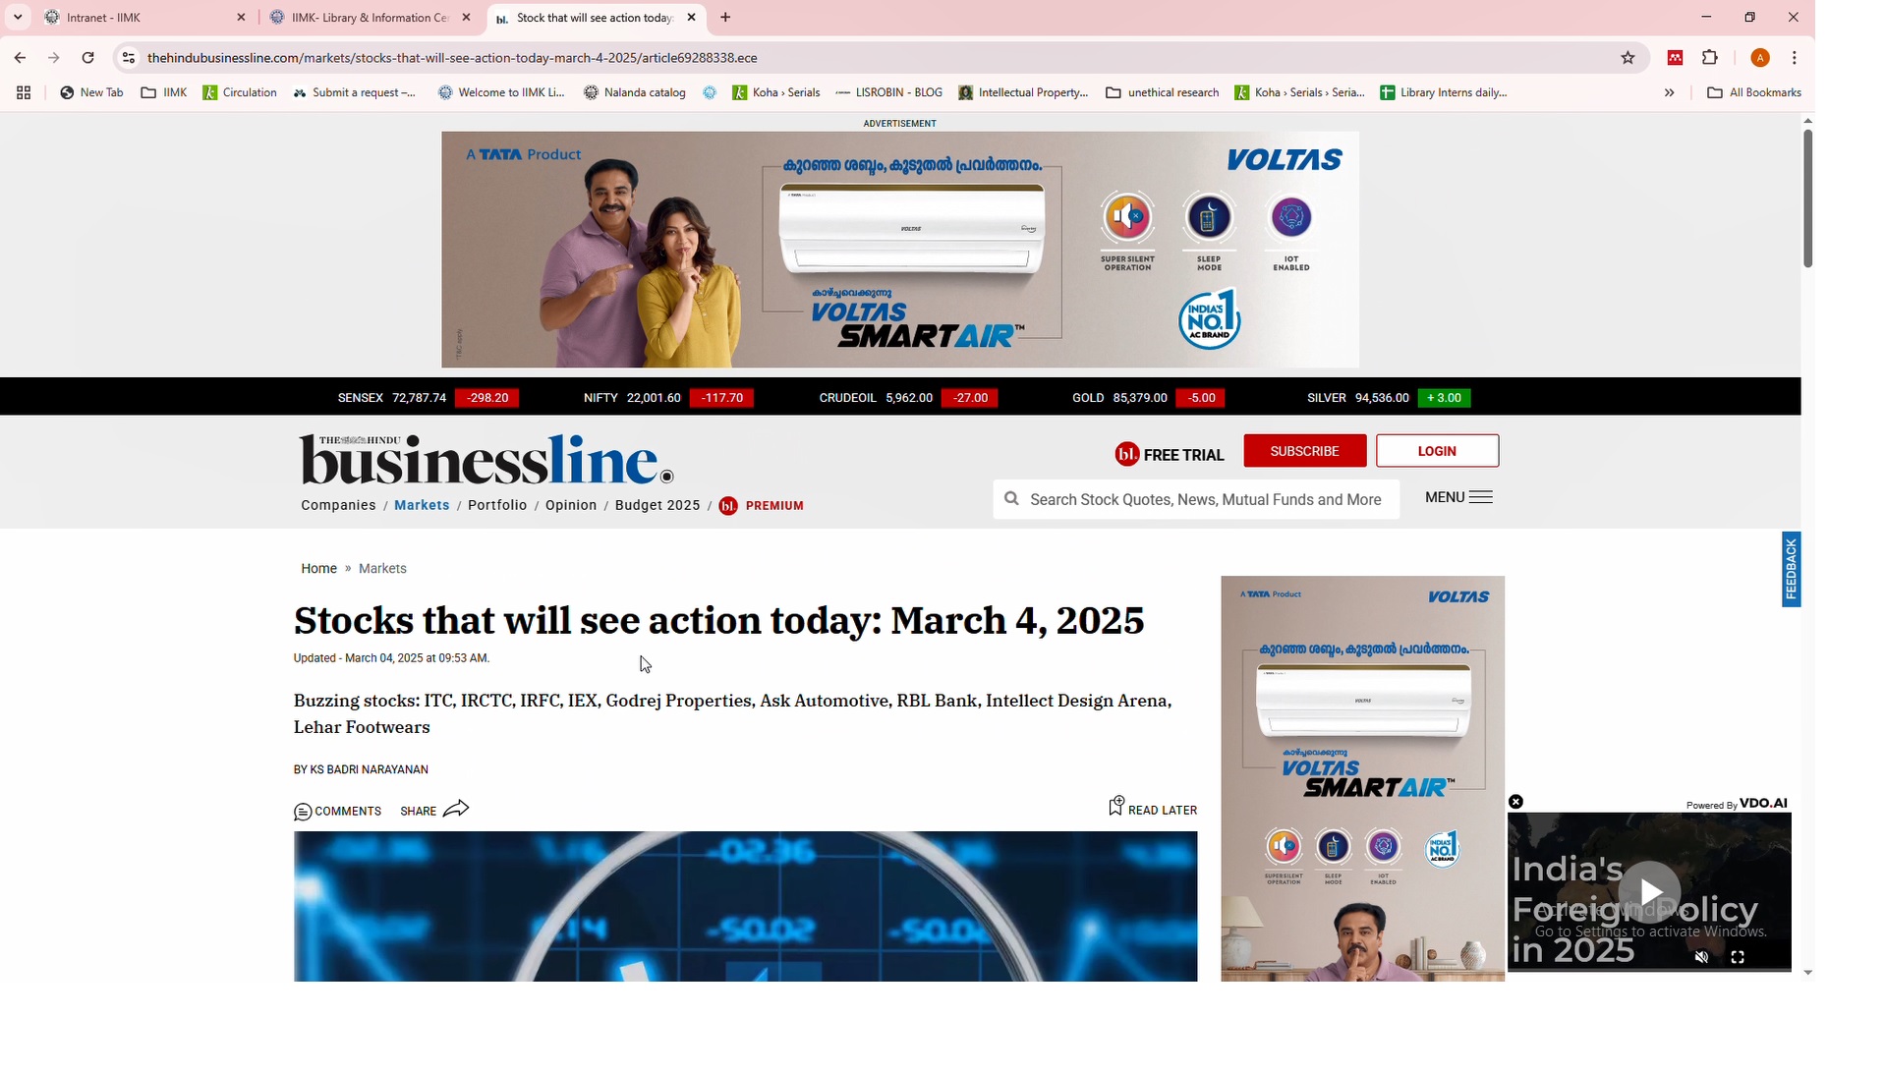Click the red SUBSCRIBE button
This screenshot has height=1073, width=1885.
pos(1304,451)
